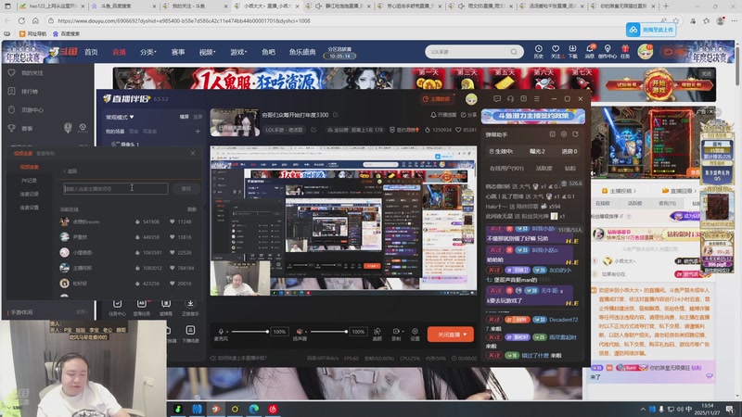Click the 斗鱼潜力主播签约政策 banner

coord(532,116)
